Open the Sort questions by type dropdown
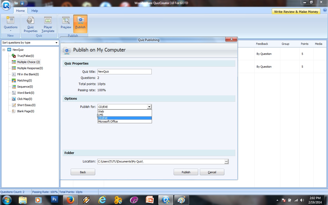The width and height of the screenshot is (328, 205). 30,43
